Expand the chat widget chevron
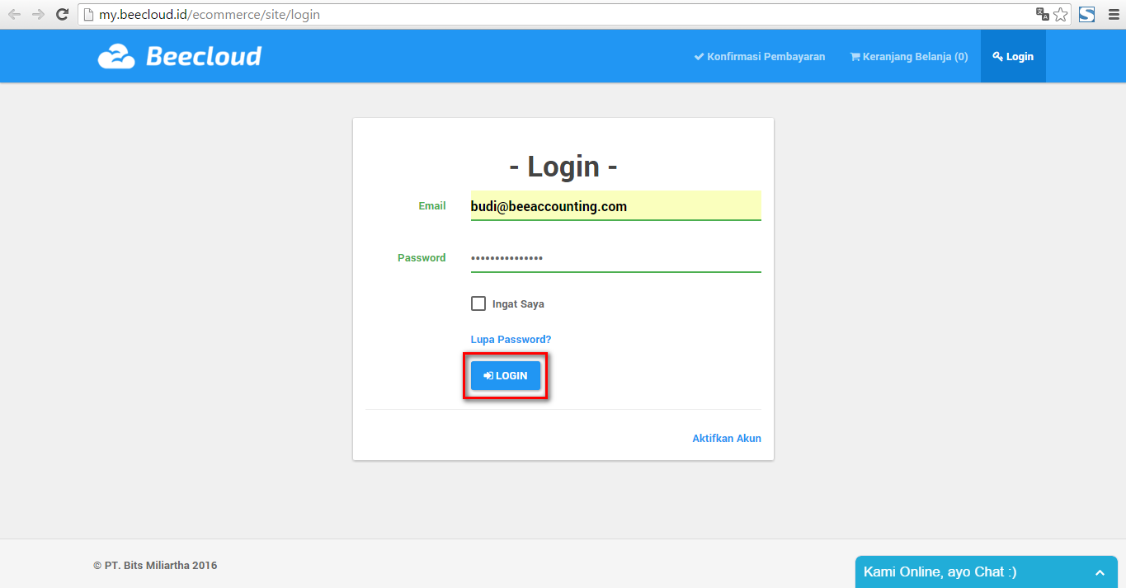Image resolution: width=1126 pixels, height=588 pixels. (x=1100, y=572)
